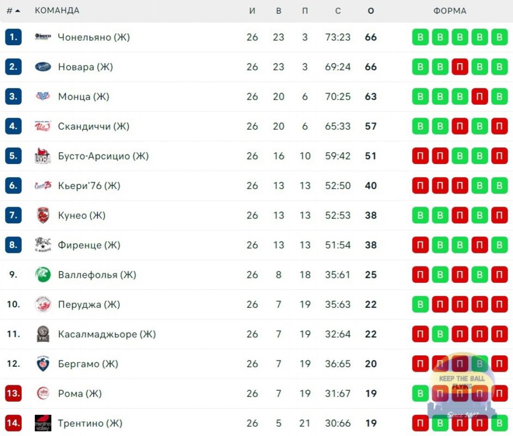Select the КОМАНДА column header

pyautogui.click(x=57, y=10)
